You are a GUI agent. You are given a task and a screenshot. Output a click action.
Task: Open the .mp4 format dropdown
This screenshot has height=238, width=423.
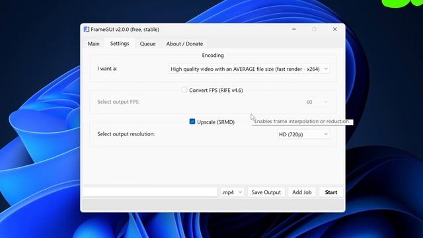232,192
